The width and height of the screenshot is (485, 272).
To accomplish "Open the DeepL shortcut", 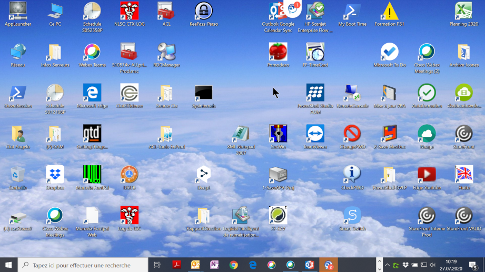I will 203,178.
